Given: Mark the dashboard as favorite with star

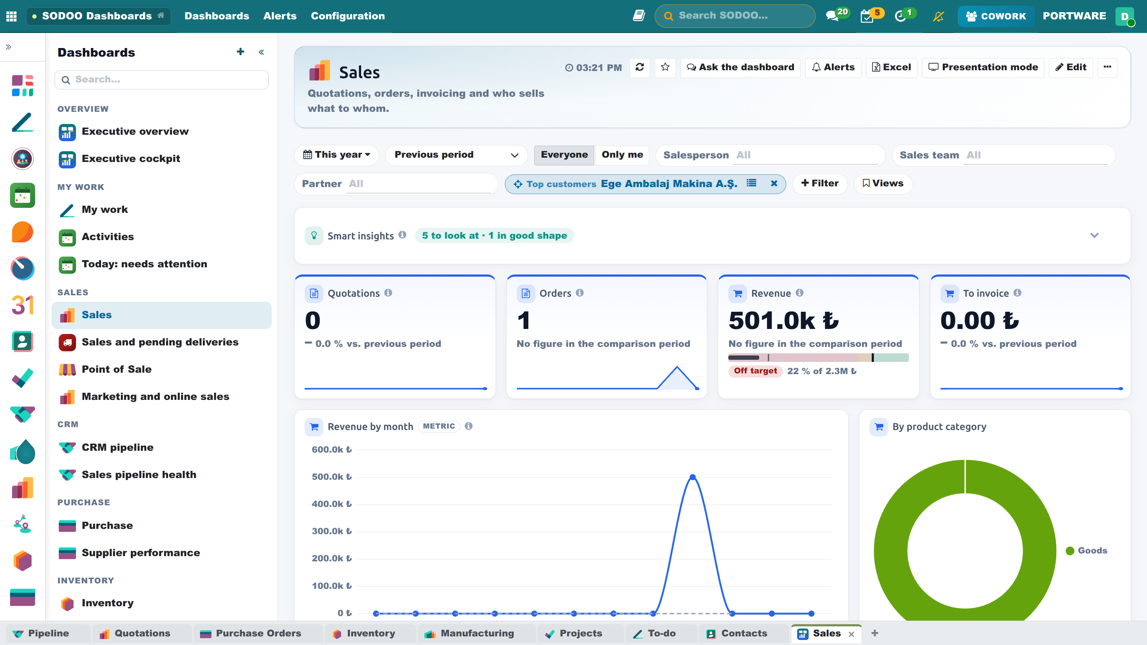Looking at the screenshot, I should coord(665,67).
